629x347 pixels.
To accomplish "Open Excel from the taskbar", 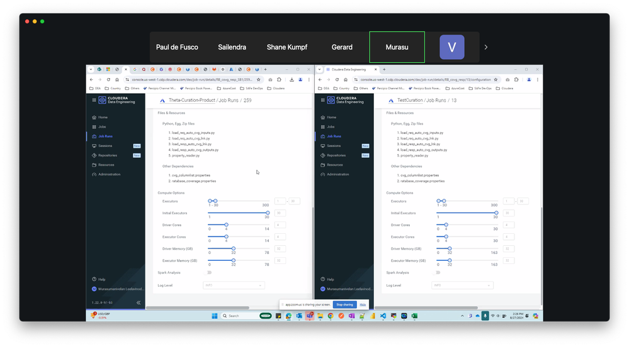I will (x=414, y=316).
